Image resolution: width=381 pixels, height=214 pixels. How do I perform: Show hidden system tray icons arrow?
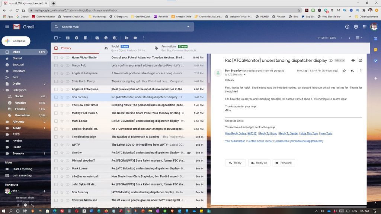(316, 211)
